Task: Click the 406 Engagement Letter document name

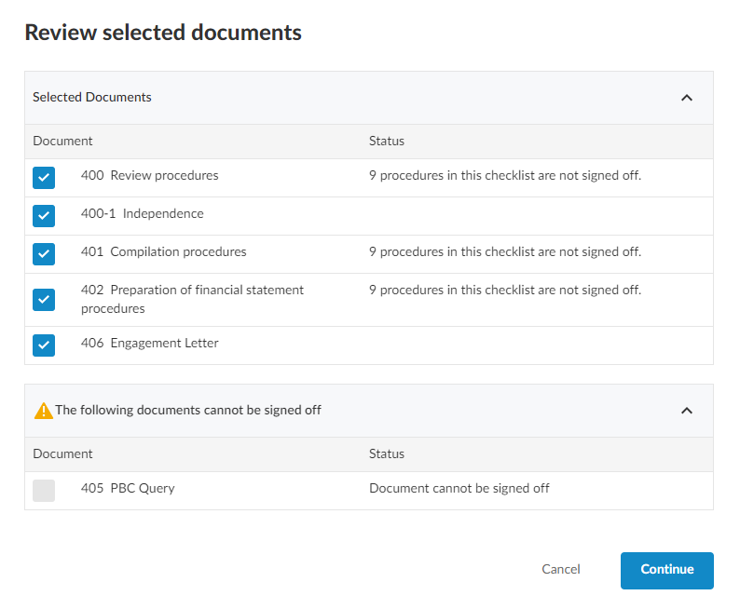Action: 149,343
